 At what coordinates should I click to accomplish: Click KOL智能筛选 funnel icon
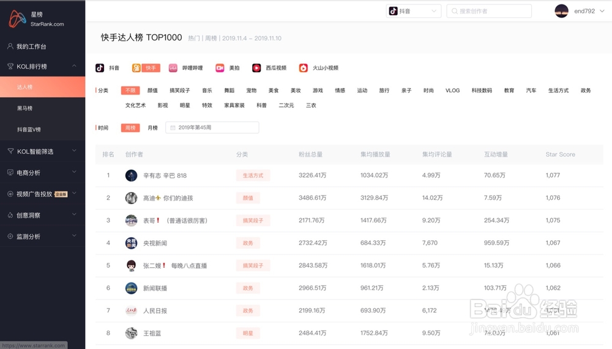(10, 152)
